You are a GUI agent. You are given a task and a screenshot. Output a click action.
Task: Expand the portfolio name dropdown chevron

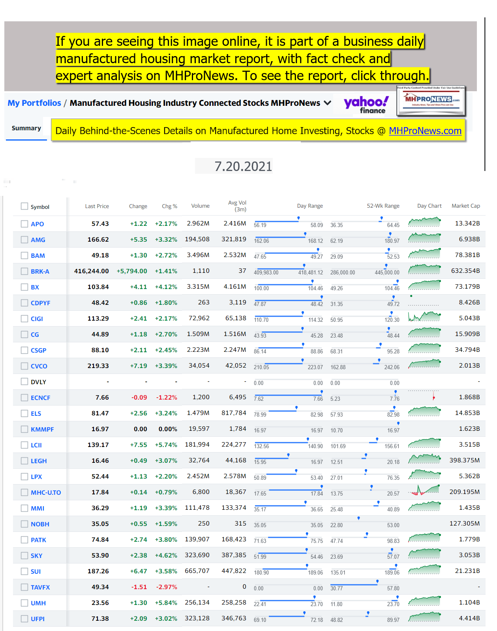pyautogui.click(x=327, y=103)
